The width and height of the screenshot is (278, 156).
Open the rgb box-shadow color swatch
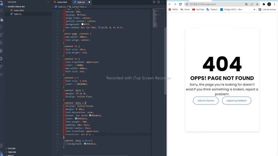click(x=99, y=27)
